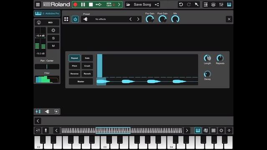
Task: Select the Reverse effect tab
Action: [74, 74]
